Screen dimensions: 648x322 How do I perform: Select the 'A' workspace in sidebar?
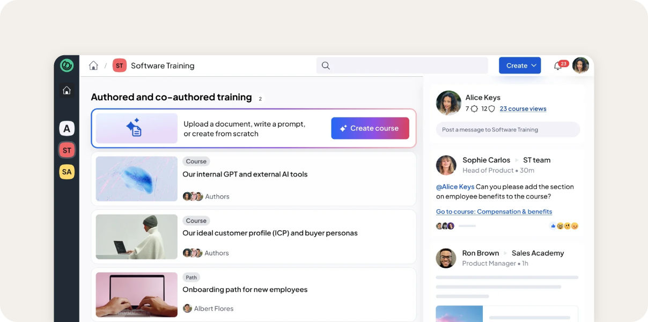pyautogui.click(x=67, y=129)
